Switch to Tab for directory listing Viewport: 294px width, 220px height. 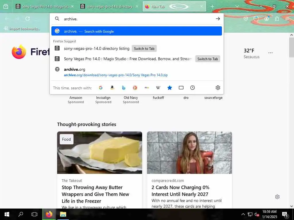tap(144, 49)
